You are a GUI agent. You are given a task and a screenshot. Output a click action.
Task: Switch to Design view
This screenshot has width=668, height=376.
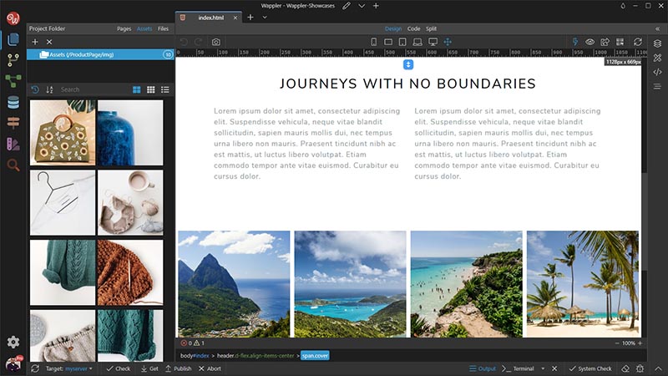coord(393,28)
